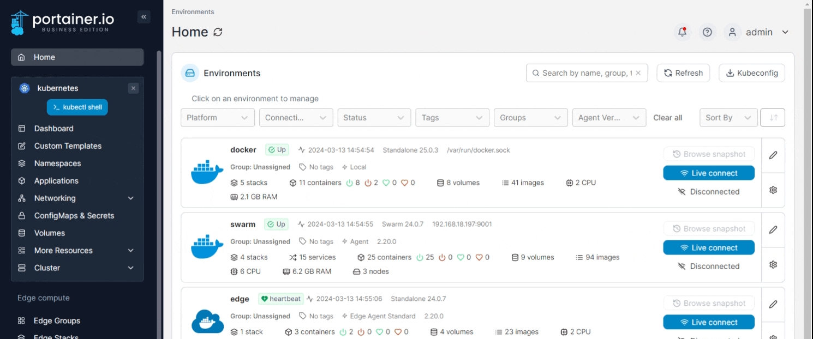Launch the kubectl shell
Image resolution: width=813 pixels, height=339 pixels.
[x=77, y=107]
